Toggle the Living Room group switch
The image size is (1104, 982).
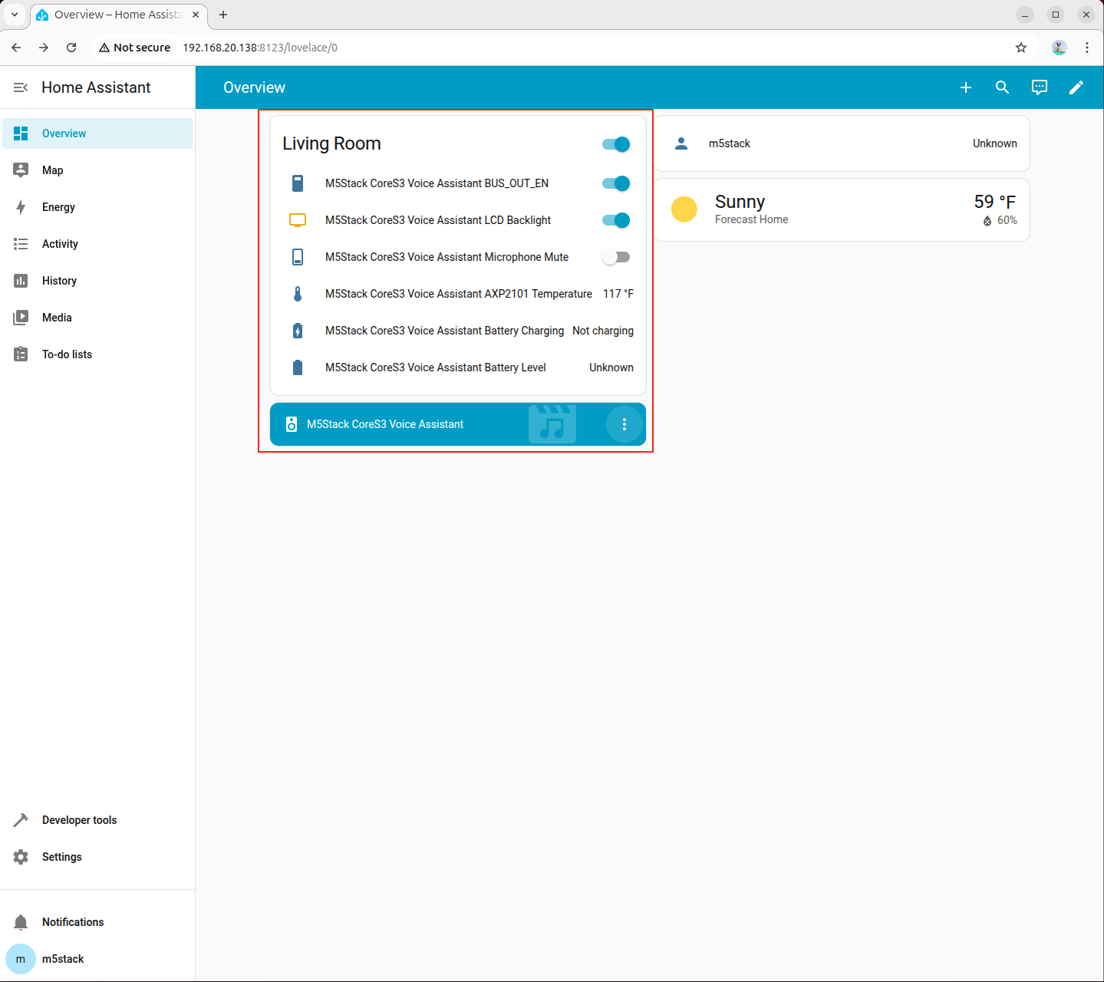616,144
